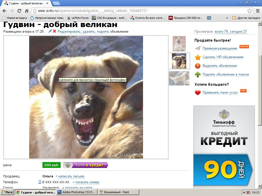Show hidden system tray icons
This screenshot has width=262, height=196.
[x=244, y=192]
